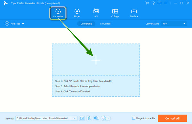Toggle GPU hardware acceleration icon
The image size is (192, 124).
coord(96,118)
